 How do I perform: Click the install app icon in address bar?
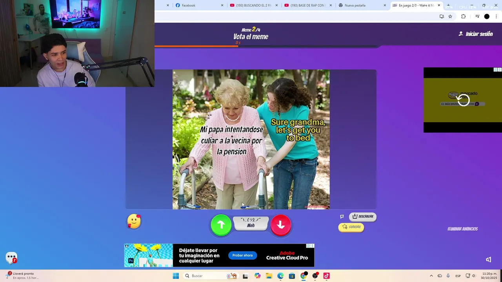(442, 16)
